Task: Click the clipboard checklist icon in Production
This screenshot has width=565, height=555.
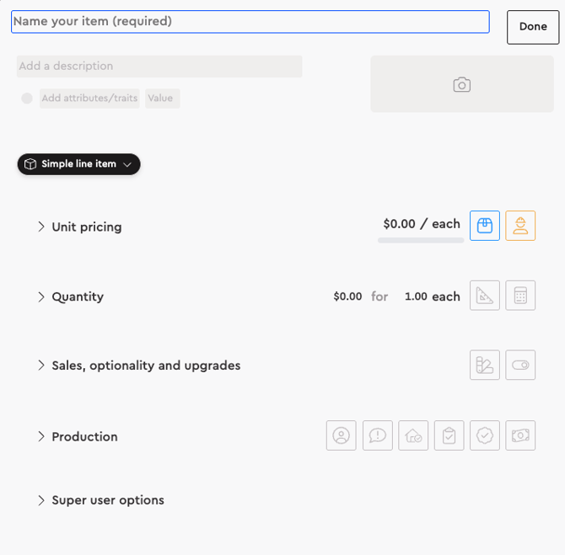Action: tap(449, 435)
